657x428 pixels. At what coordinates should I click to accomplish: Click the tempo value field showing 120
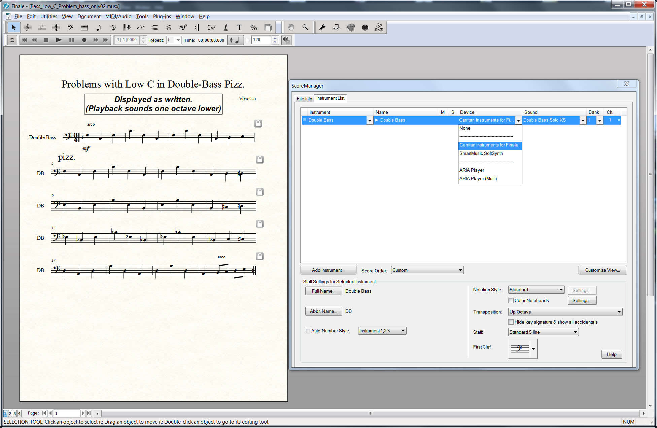coord(261,40)
